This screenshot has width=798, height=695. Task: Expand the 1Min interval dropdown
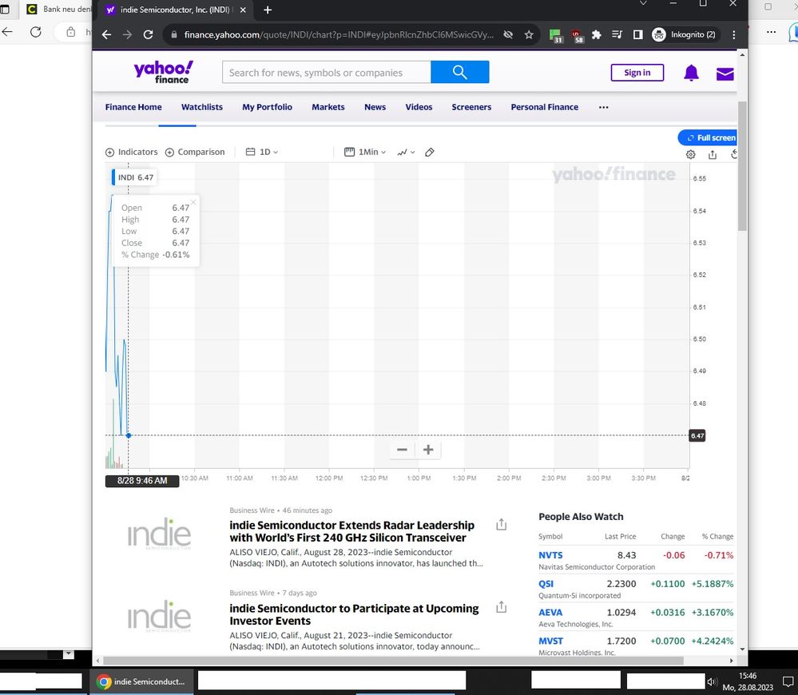click(x=365, y=152)
